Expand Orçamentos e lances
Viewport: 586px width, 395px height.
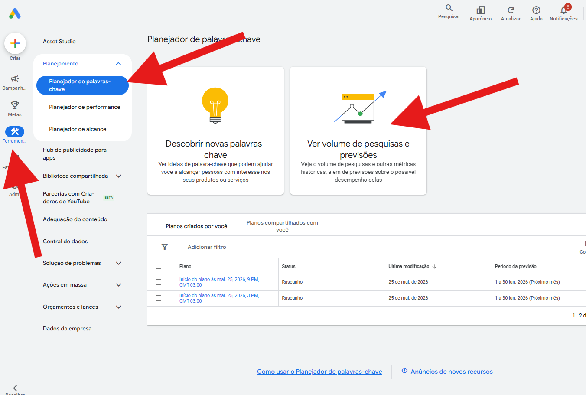119,307
